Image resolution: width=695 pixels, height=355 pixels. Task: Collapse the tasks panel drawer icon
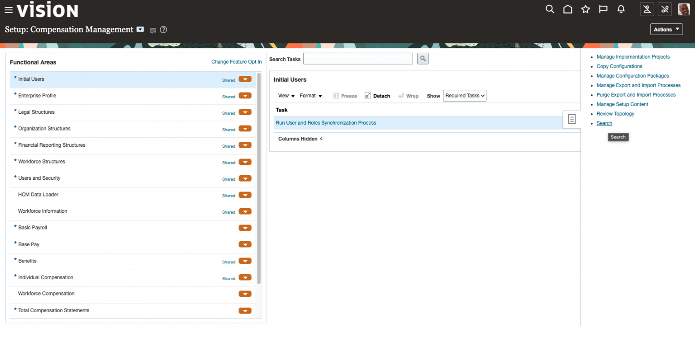[572, 119]
